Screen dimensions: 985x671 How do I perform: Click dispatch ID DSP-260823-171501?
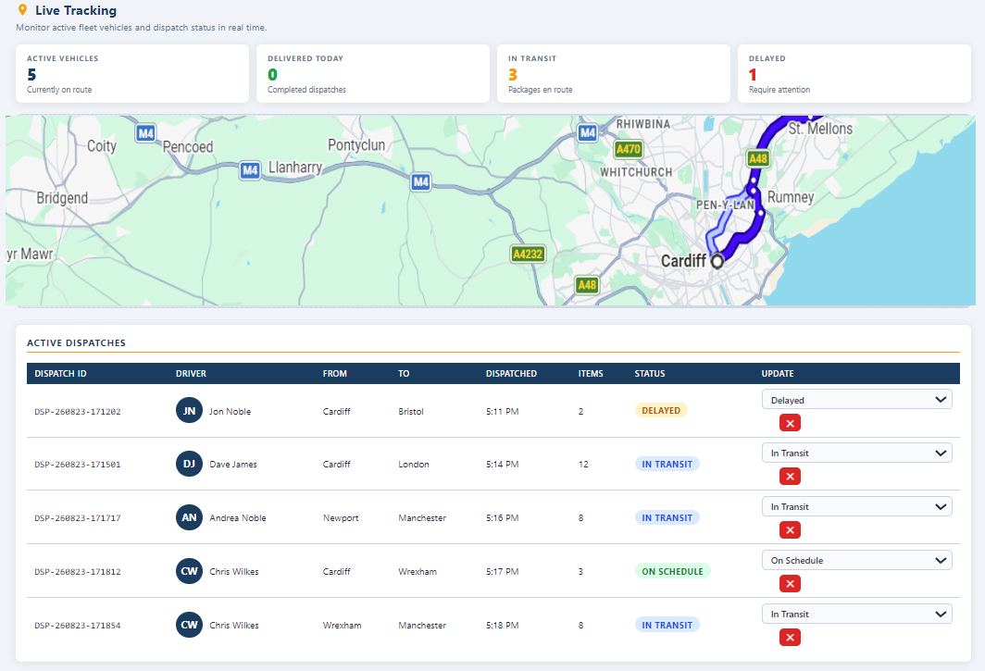[x=77, y=465]
